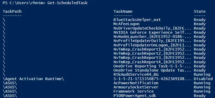The height and width of the screenshot is (98, 215).
Task: Click the TaskName column header
Action: click(x=123, y=11)
